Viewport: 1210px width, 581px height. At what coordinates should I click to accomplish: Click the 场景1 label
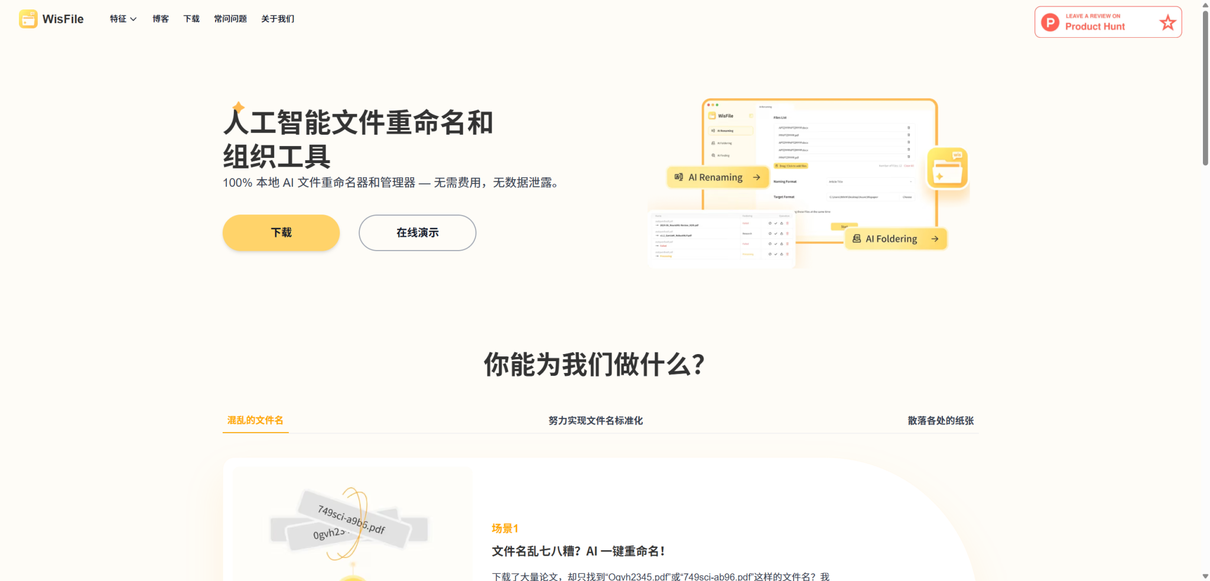click(505, 528)
